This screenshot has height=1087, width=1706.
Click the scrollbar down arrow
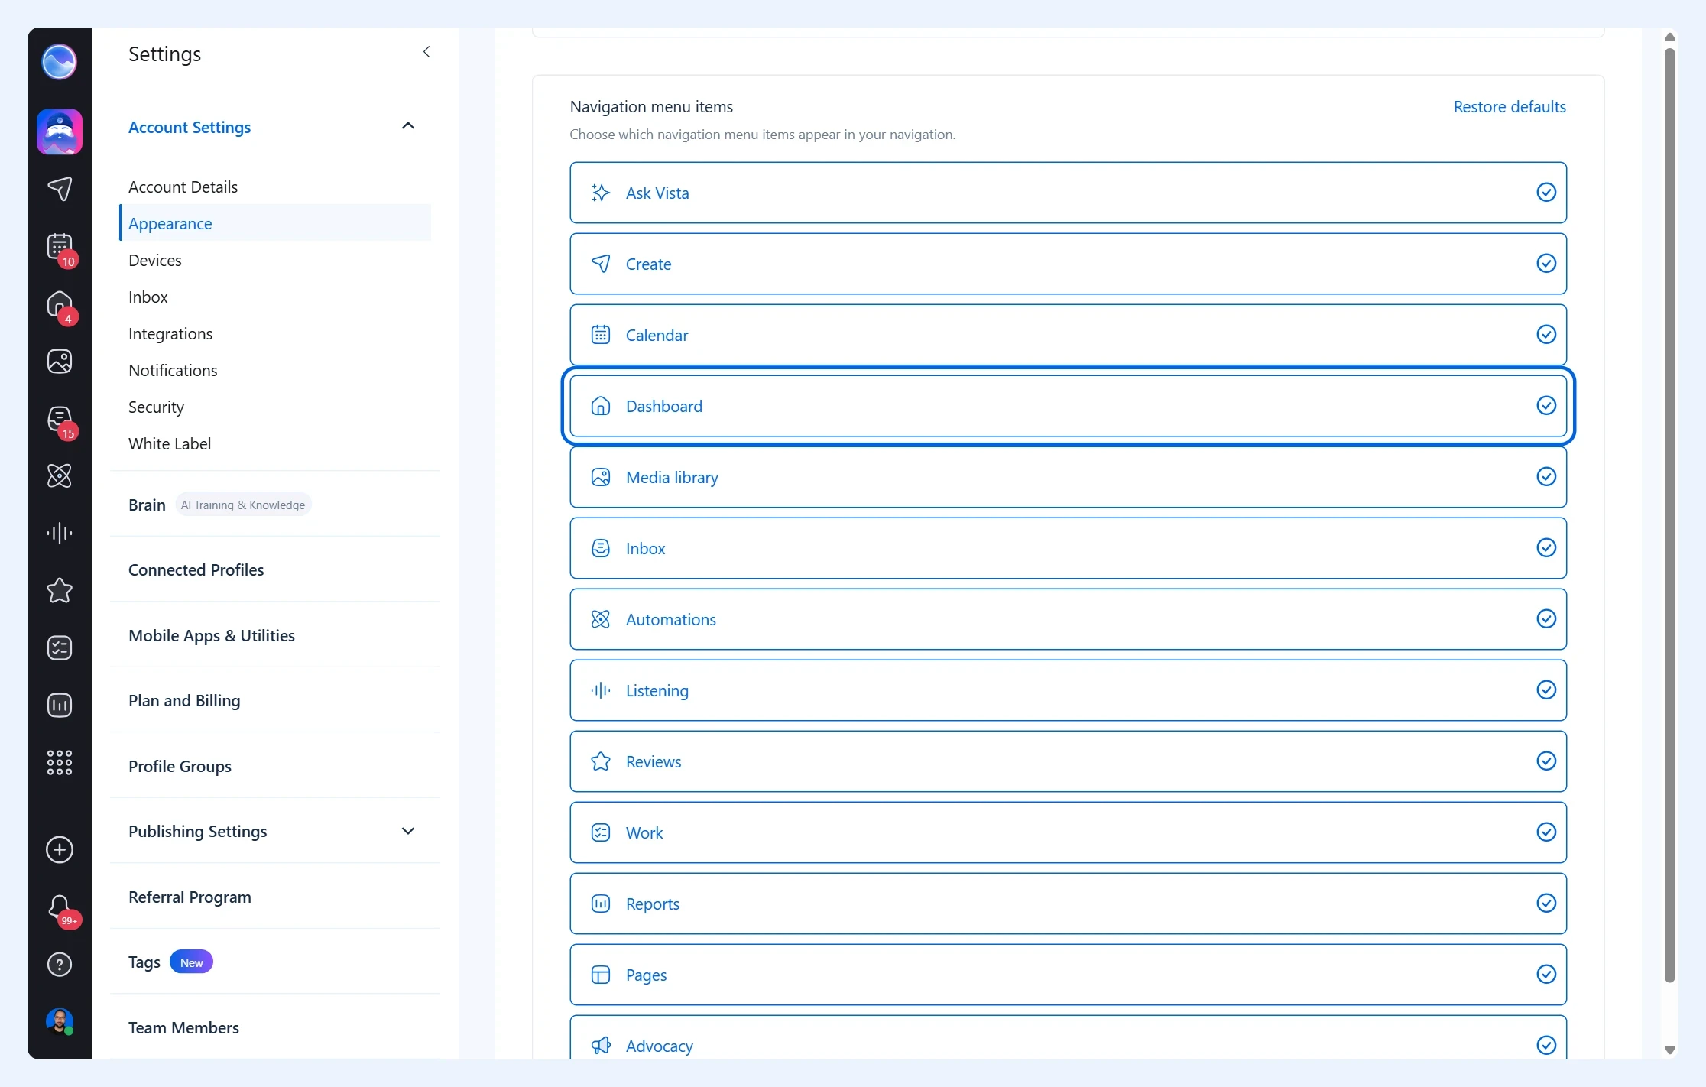1670,1050
